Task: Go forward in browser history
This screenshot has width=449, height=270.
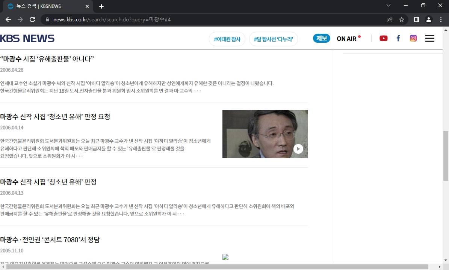Action: tap(20, 19)
